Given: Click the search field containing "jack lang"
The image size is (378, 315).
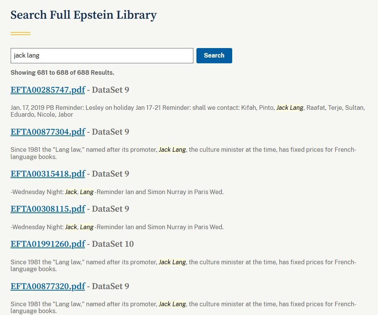Looking at the screenshot, I should point(102,56).
